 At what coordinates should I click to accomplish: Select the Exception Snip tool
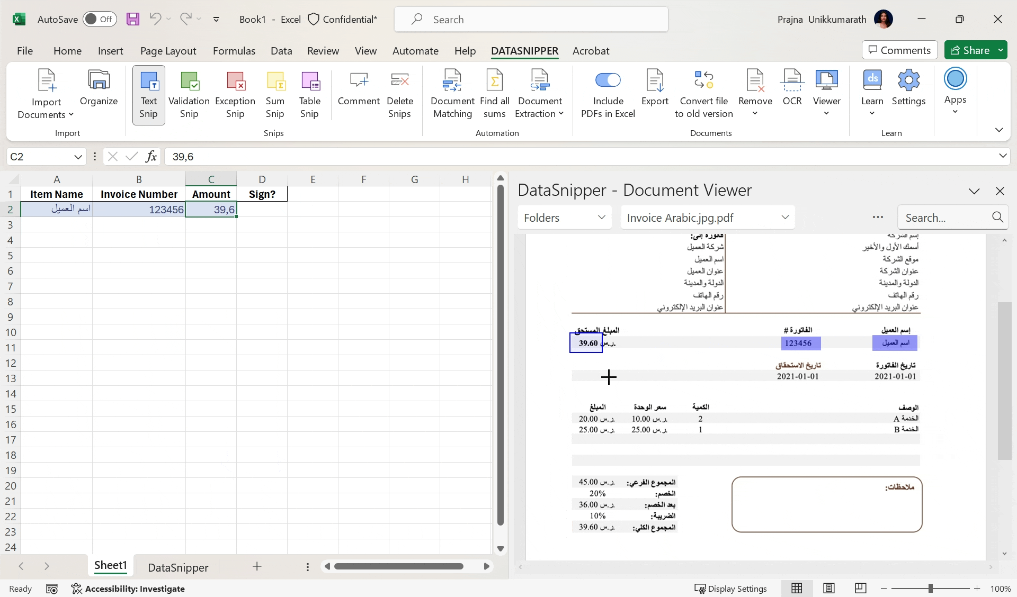[x=235, y=94]
